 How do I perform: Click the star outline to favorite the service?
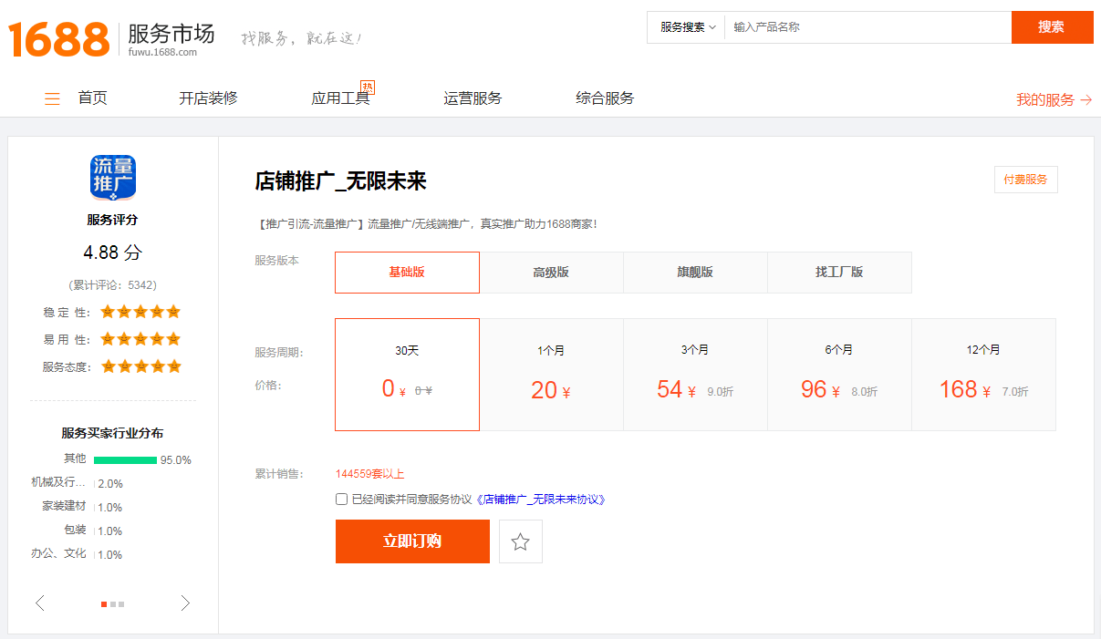click(x=520, y=541)
